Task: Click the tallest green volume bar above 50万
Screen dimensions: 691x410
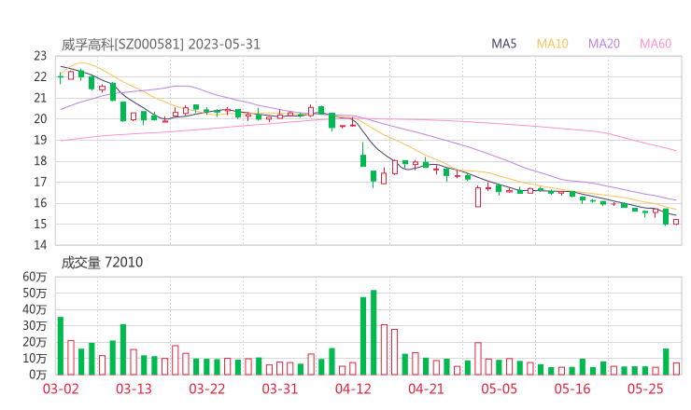Action: [x=374, y=333]
